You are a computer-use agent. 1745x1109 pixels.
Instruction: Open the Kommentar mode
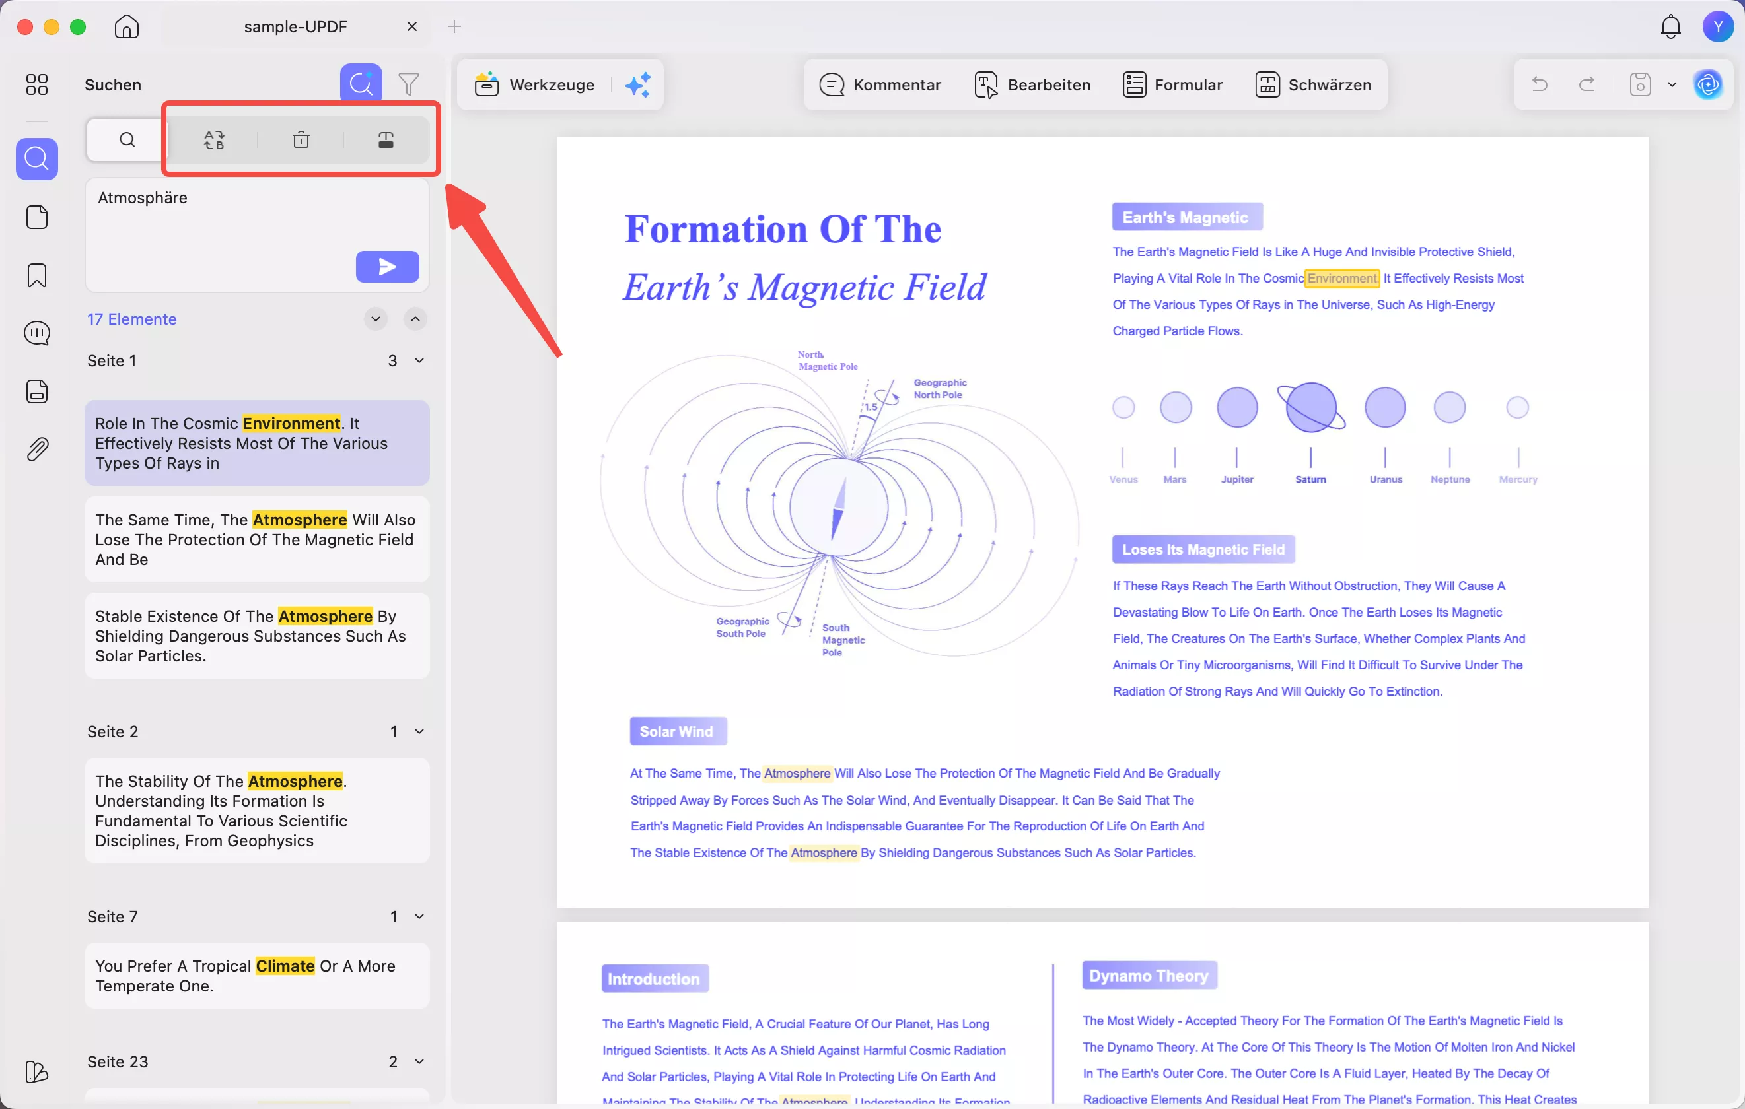click(x=880, y=84)
